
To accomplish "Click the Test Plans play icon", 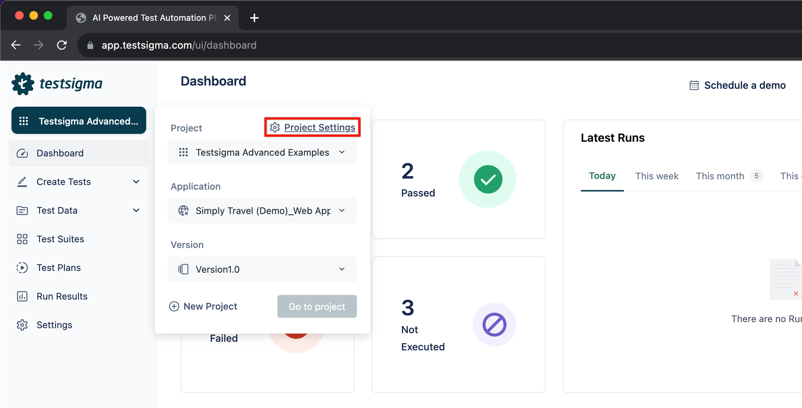I will [22, 268].
